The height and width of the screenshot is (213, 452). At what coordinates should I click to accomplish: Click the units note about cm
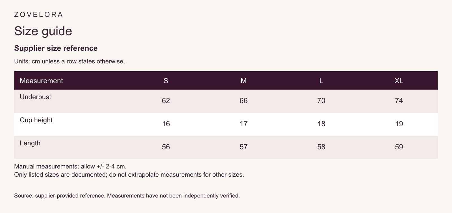tap(69, 61)
